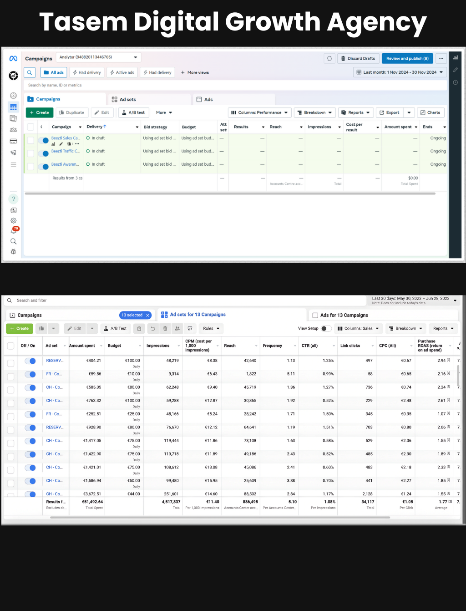Click the refresh icon next to Discard Drafts
This screenshot has height=611, width=466.
(x=329, y=58)
